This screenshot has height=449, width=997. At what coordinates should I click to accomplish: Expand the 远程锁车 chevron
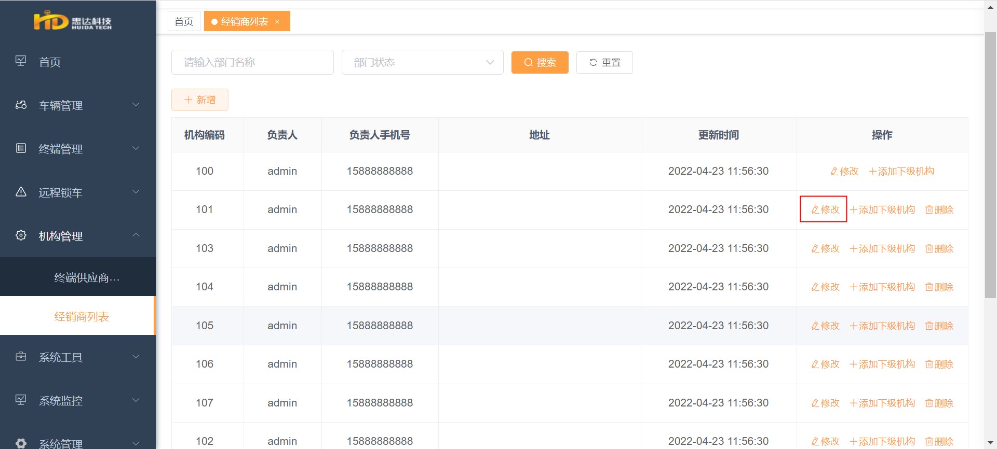(136, 192)
